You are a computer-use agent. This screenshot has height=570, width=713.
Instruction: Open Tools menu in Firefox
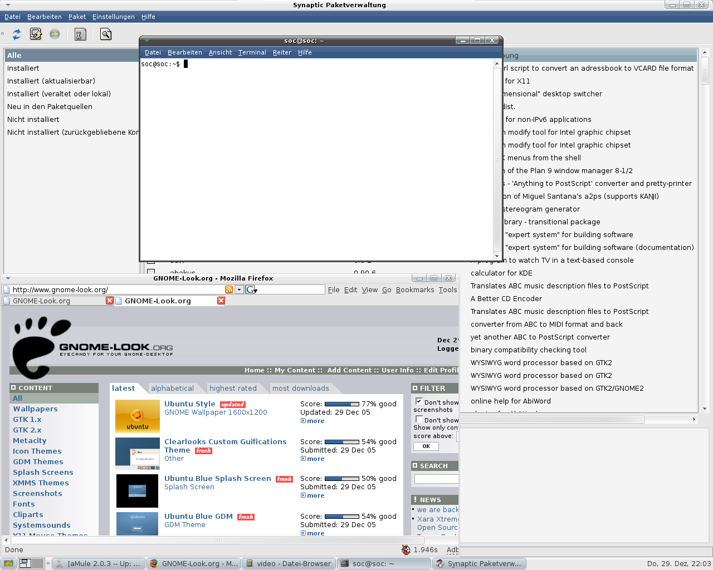(x=448, y=289)
